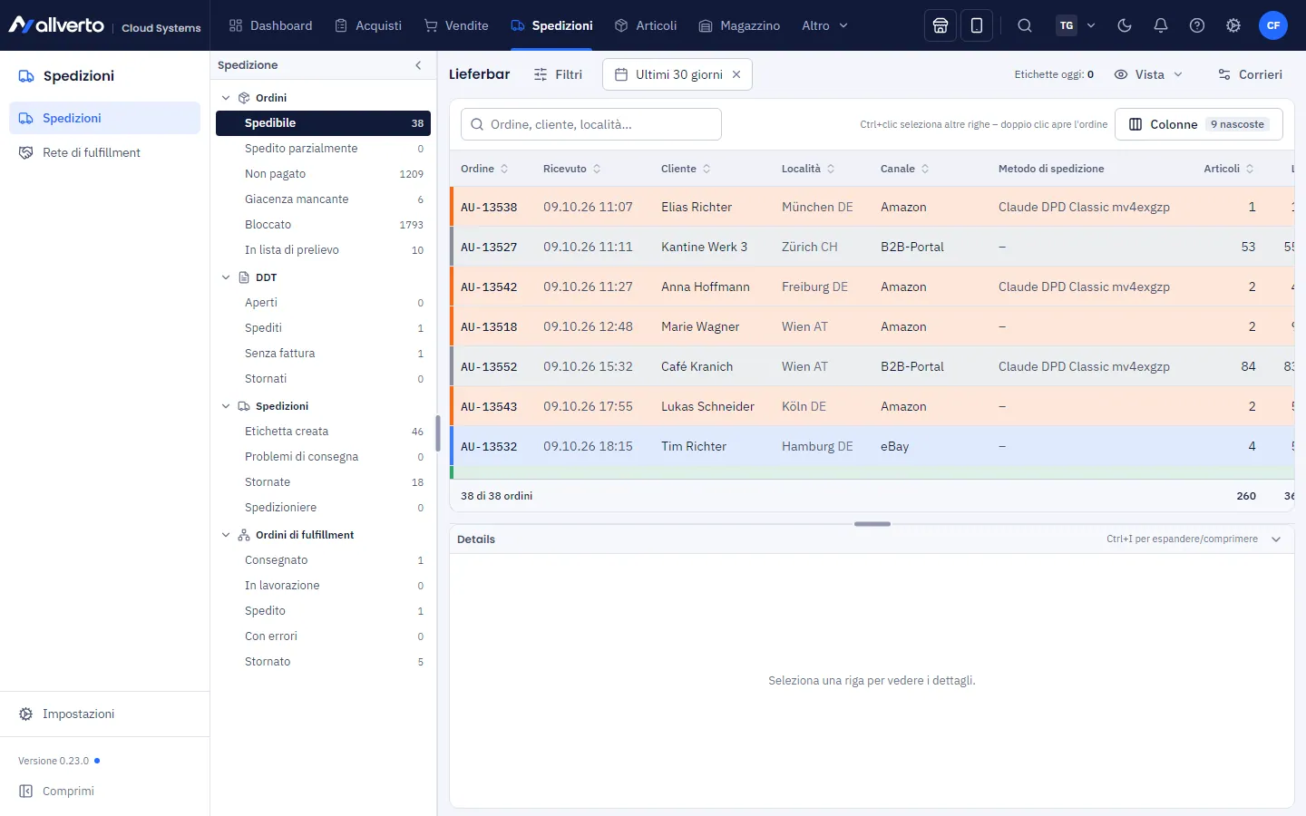Image resolution: width=1306 pixels, height=816 pixels.
Task: Collapse the Spedizione side panel
Action: pos(418,65)
